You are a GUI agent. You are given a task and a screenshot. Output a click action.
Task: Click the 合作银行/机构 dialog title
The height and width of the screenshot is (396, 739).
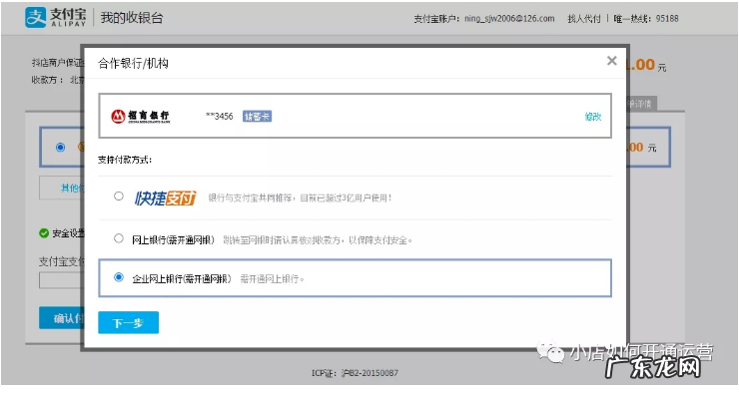pos(133,63)
